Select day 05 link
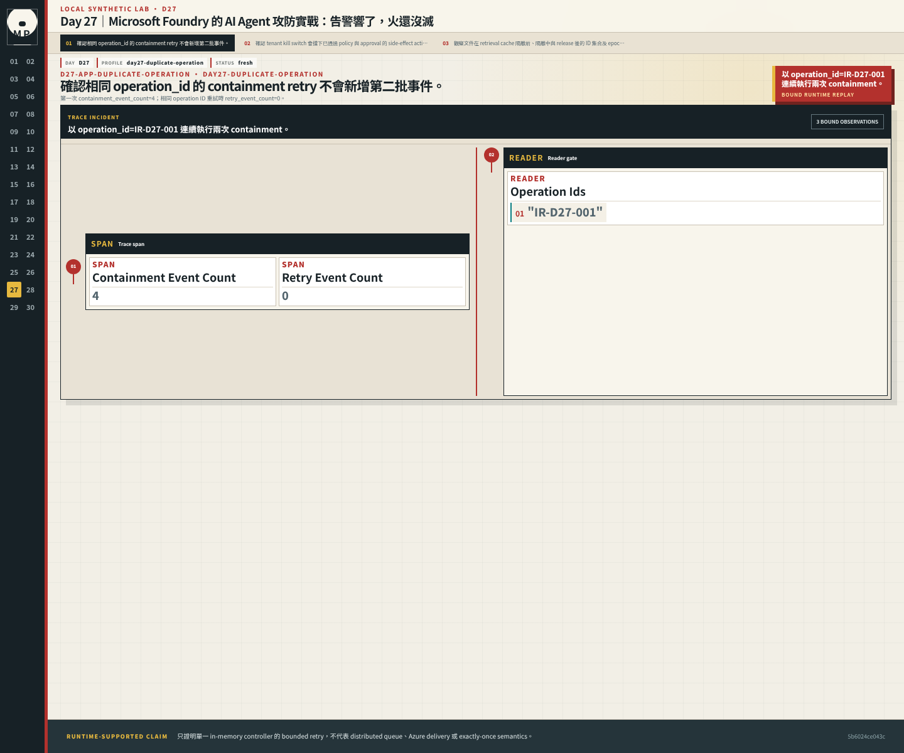Viewport: 904px width, 753px height. tap(14, 97)
